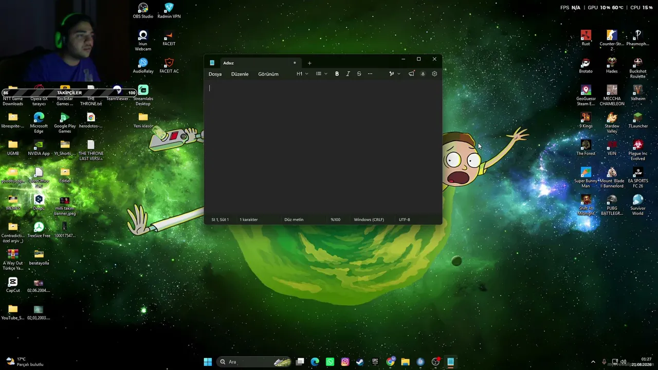
Task: Select the Yeni klasör folder
Action: 143,121
